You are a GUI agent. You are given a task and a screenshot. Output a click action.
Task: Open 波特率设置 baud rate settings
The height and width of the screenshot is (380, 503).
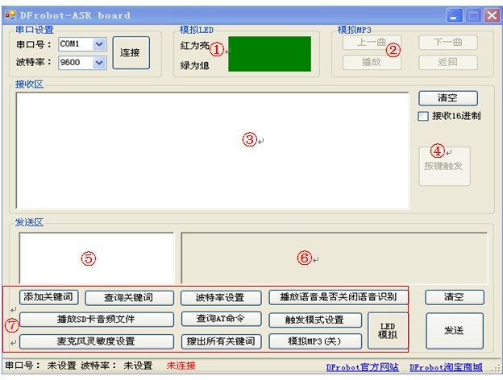[x=221, y=298]
